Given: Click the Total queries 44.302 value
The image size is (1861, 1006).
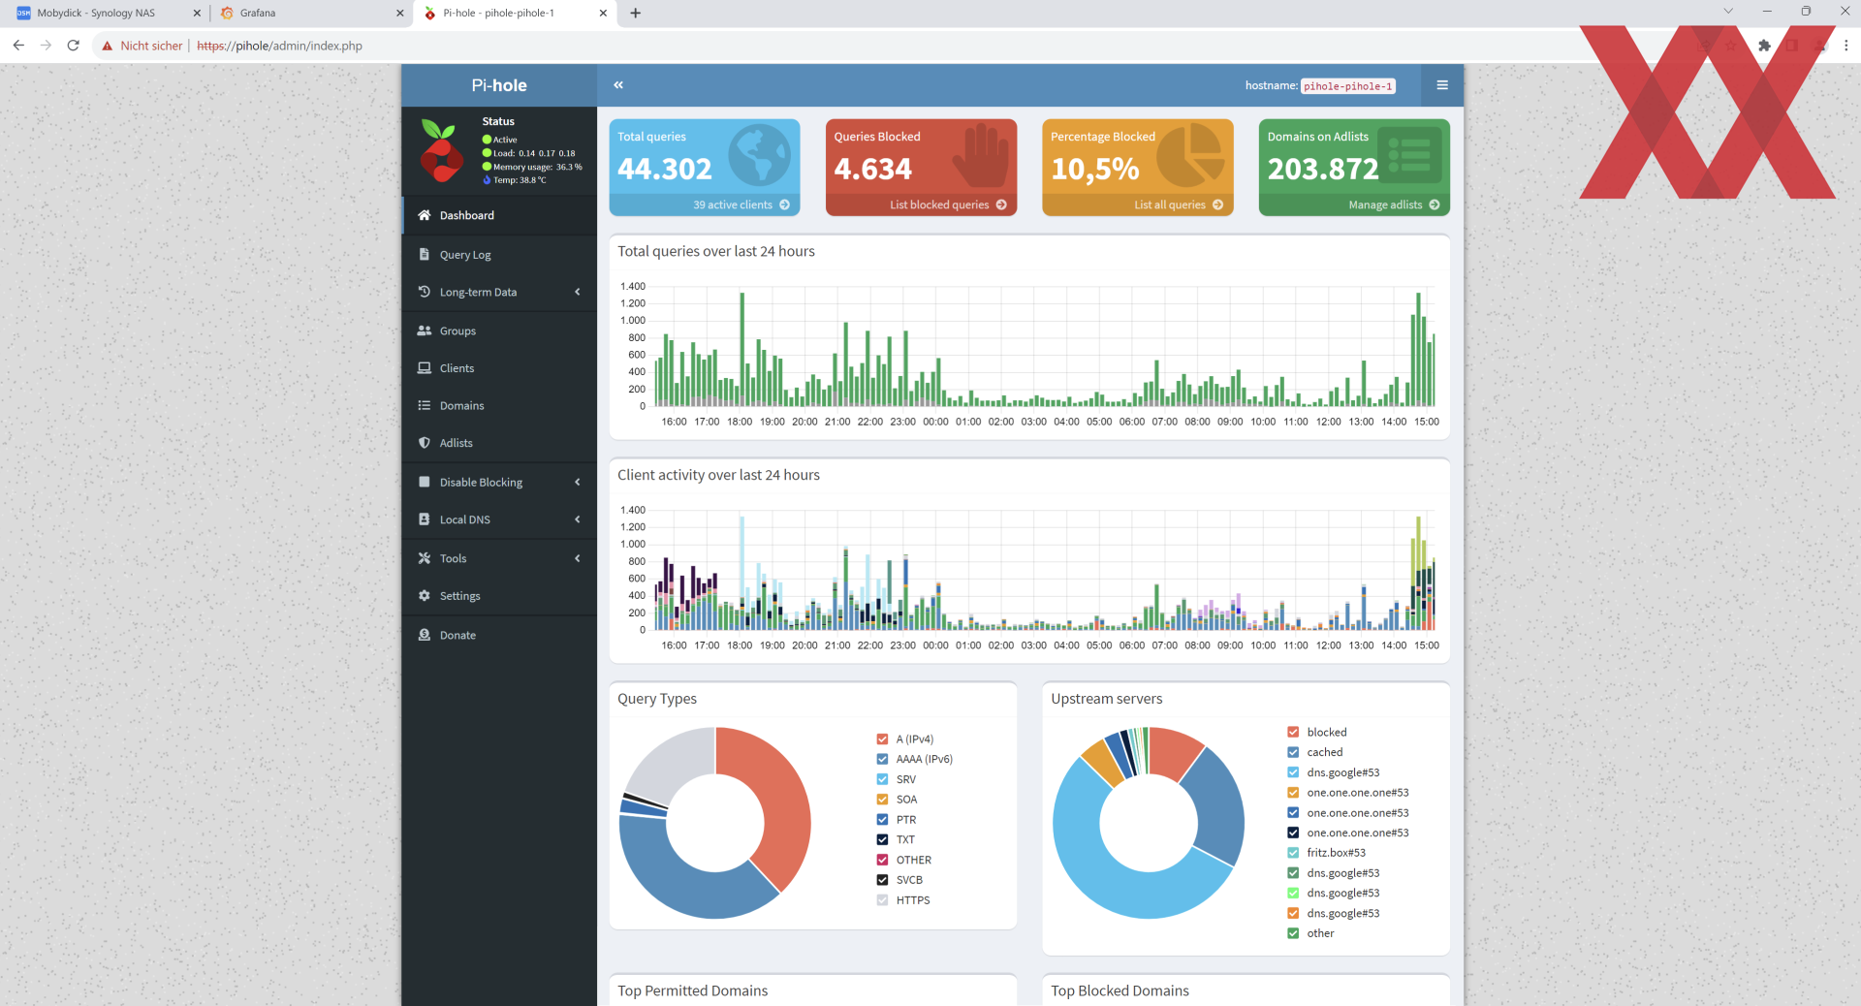Looking at the screenshot, I should point(665,169).
